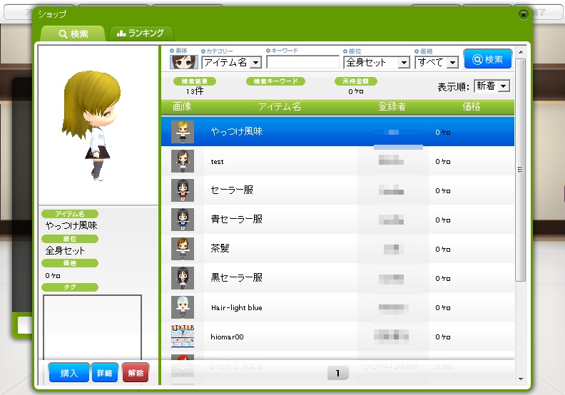Image resolution: width=565 pixels, height=395 pixels.
Task: Click the タグ text box
Action: pos(92,327)
